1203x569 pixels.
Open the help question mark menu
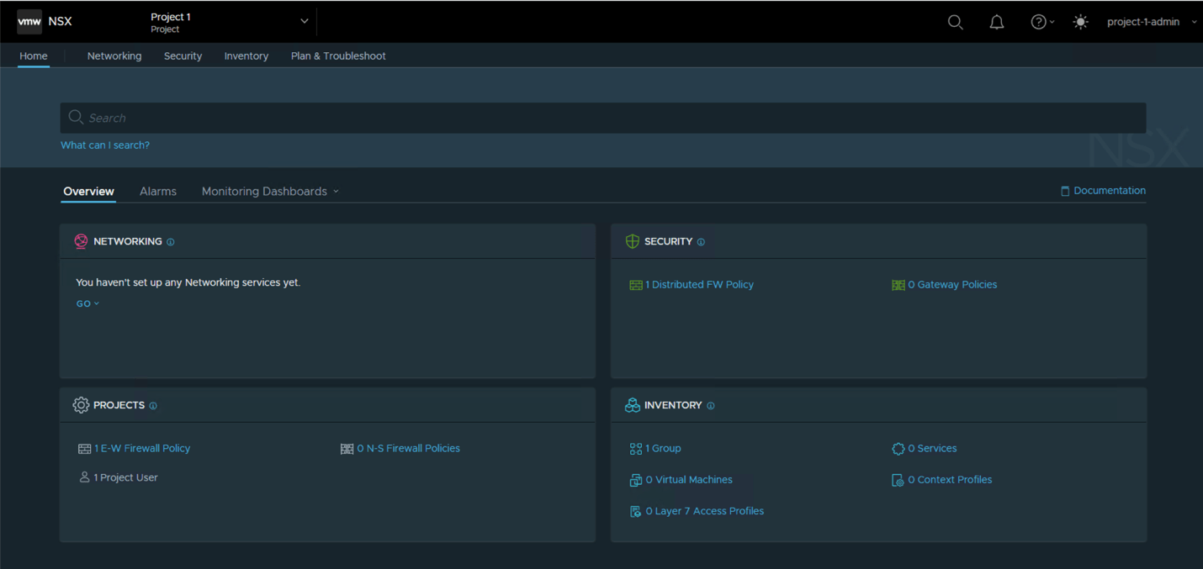click(x=1037, y=22)
